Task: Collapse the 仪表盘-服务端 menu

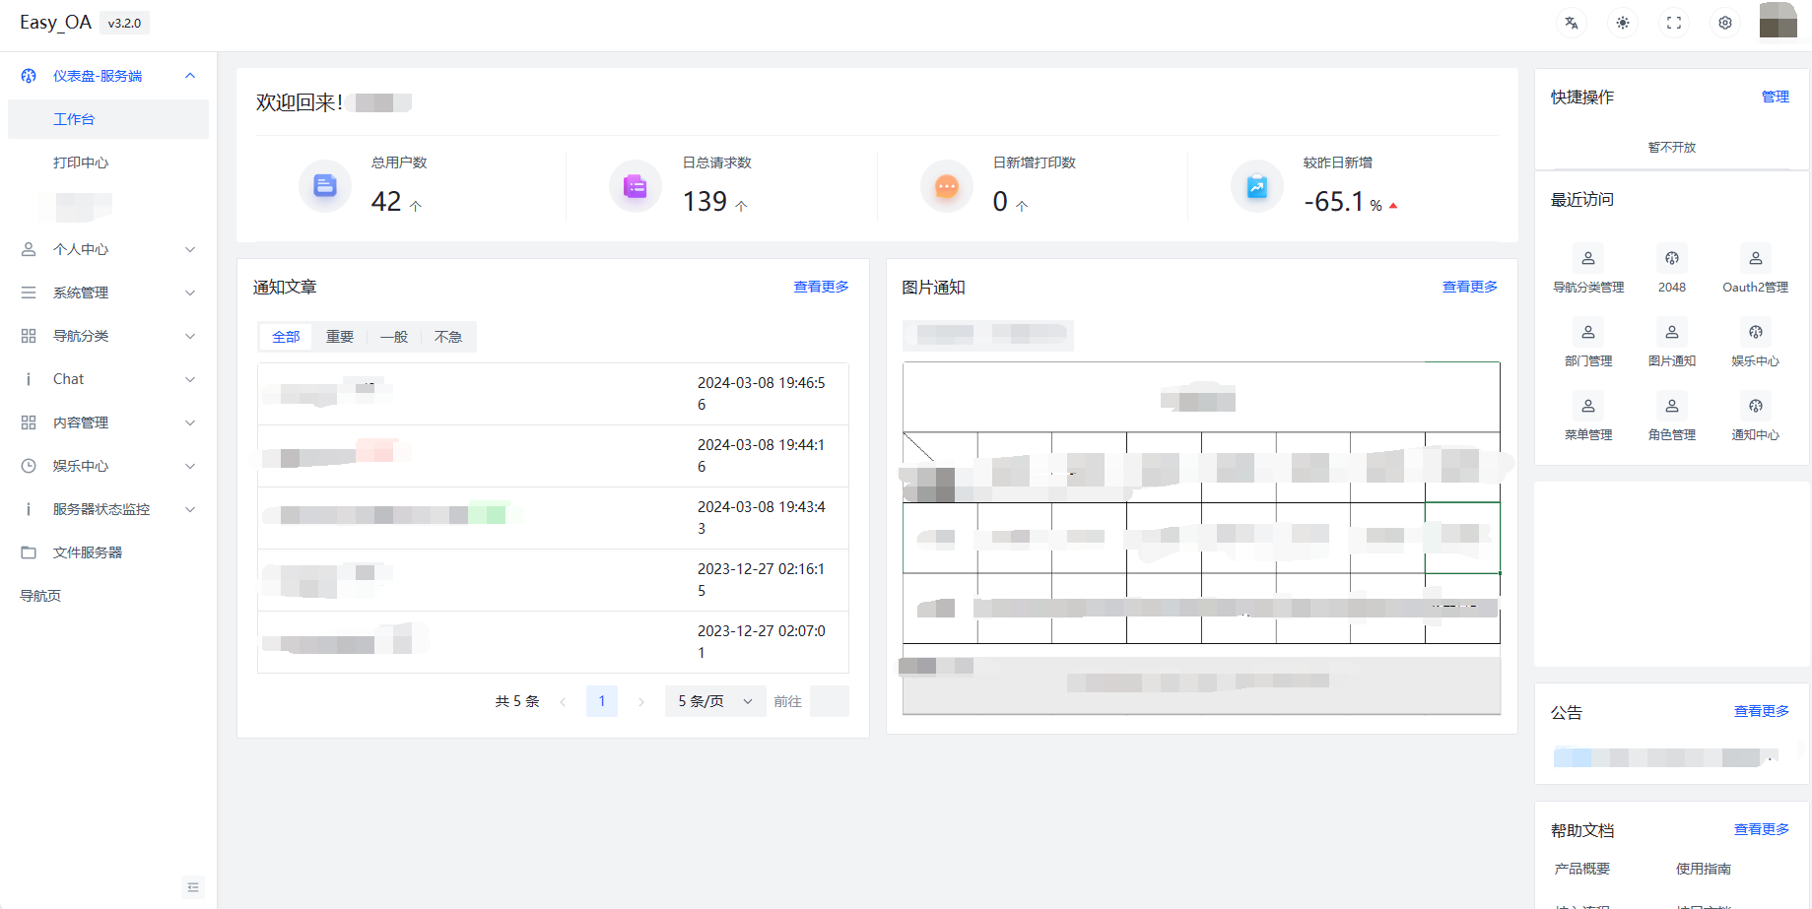Action: [108, 76]
